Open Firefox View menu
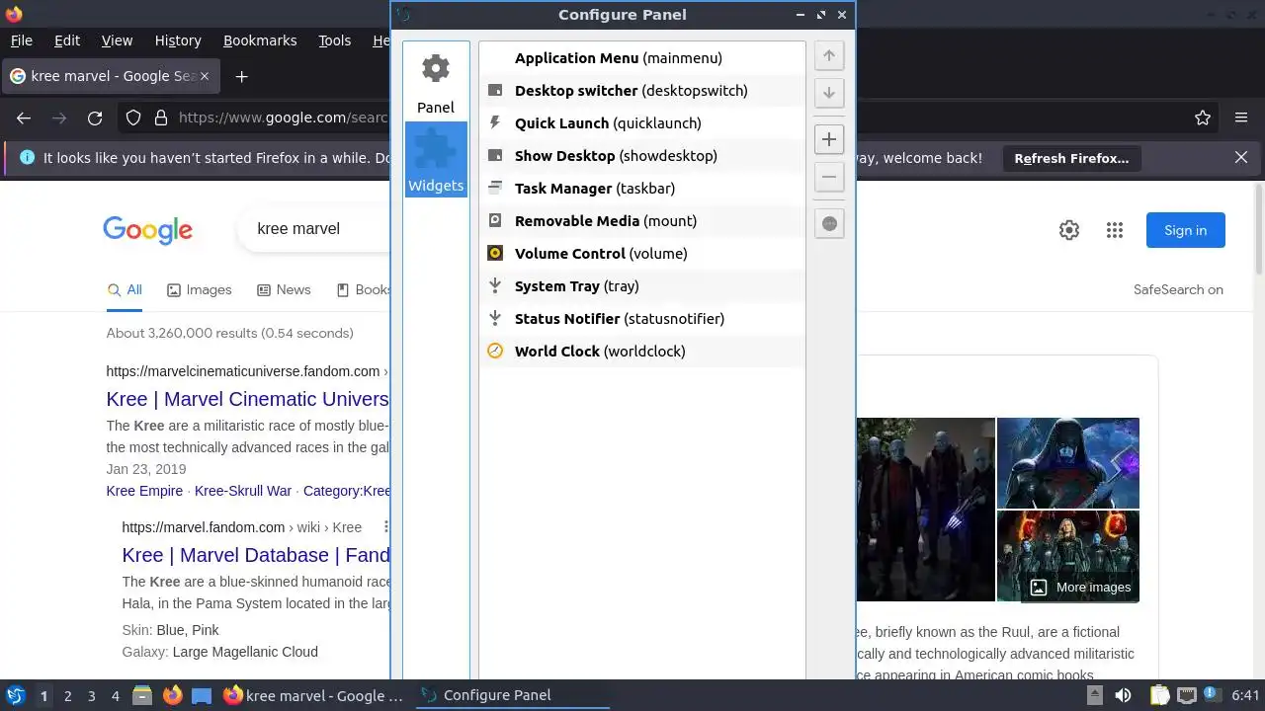 pos(117,40)
